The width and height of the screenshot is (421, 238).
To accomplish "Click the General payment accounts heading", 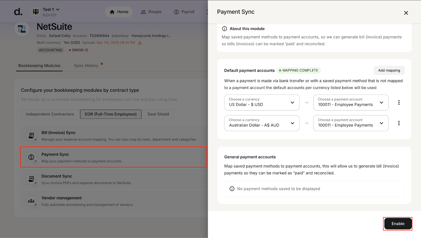I will pyautogui.click(x=250, y=157).
